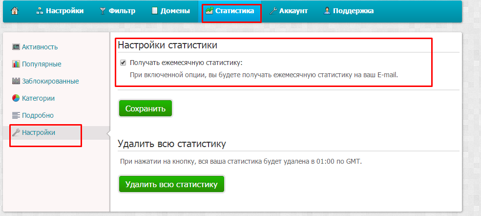Click the green Сохранить button
Viewport: 481px width, 216px height.
146,108
